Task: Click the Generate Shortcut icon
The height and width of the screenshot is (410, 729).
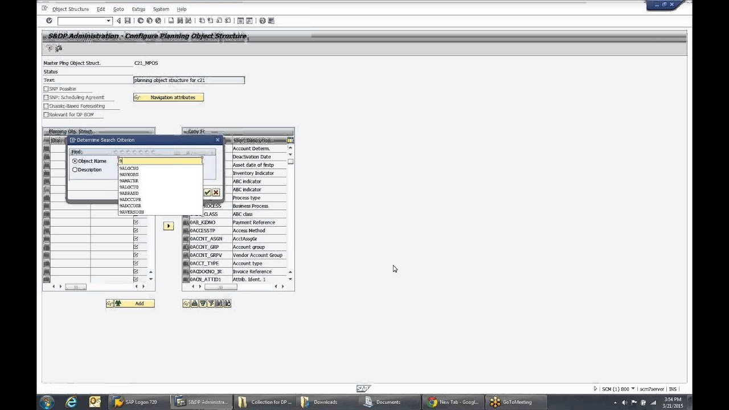Action: click(x=249, y=20)
